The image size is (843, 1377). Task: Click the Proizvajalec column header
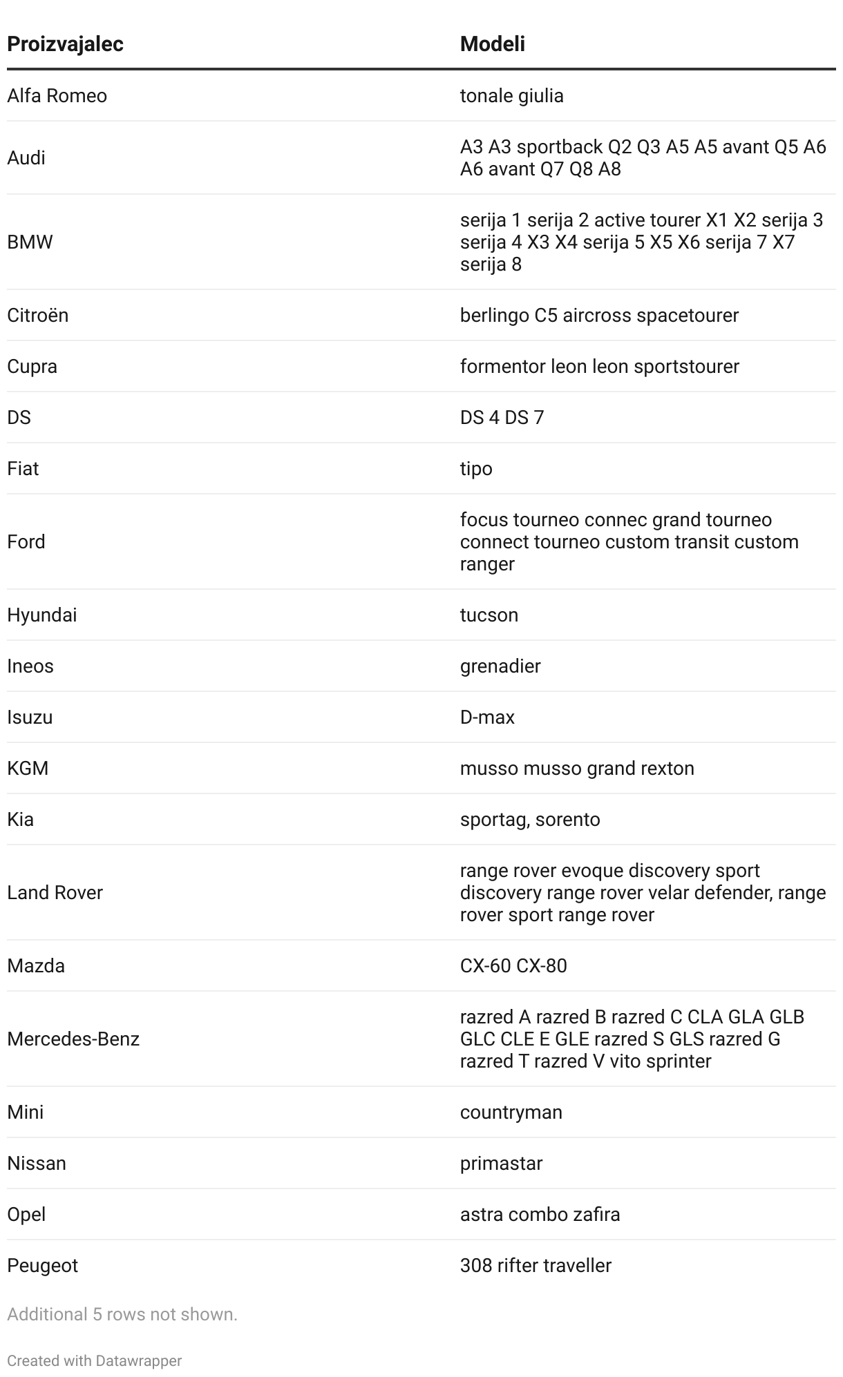click(x=65, y=44)
